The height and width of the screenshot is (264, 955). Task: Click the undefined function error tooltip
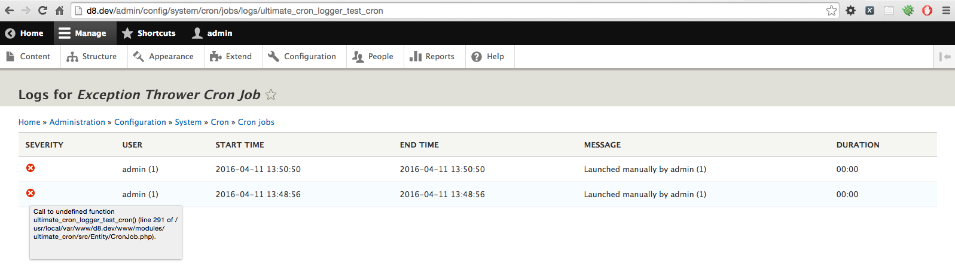[x=106, y=233]
